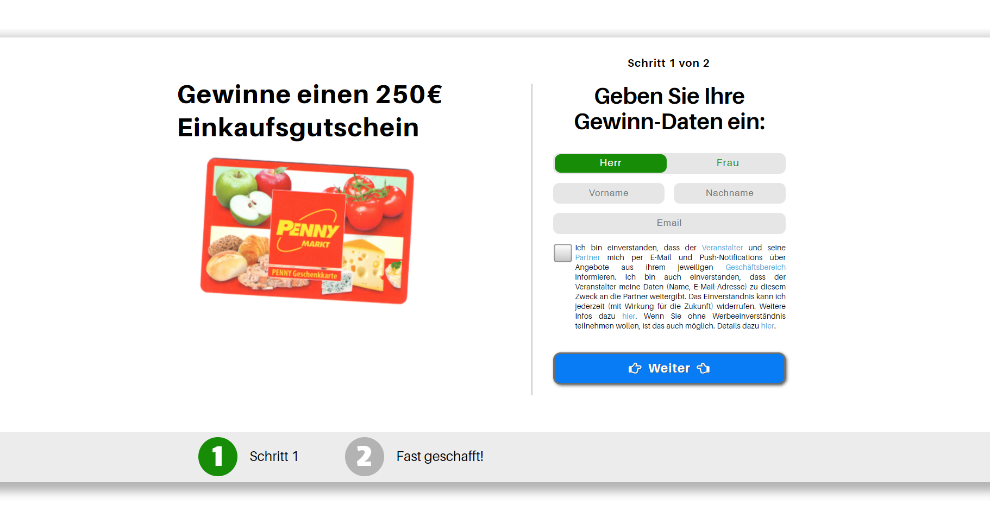Open the Partner link in consent text
The width and height of the screenshot is (990, 505).
(x=587, y=258)
